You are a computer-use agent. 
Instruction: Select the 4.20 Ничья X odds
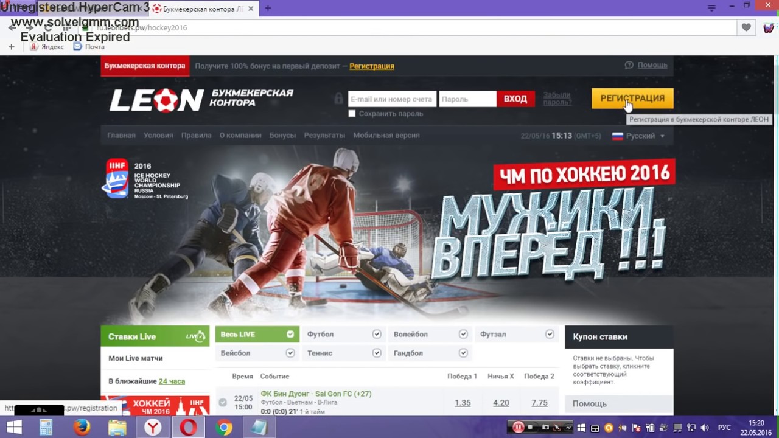tap(501, 403)
